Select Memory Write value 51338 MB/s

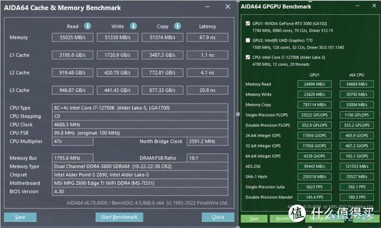[x=118, y=38]
